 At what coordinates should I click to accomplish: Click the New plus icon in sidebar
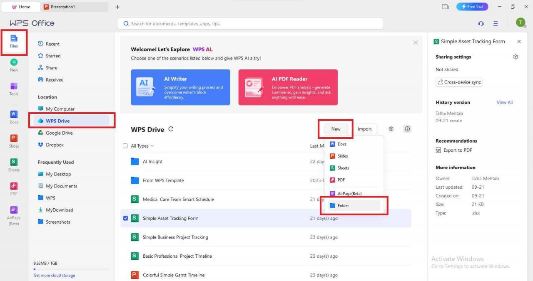point(13,63)
